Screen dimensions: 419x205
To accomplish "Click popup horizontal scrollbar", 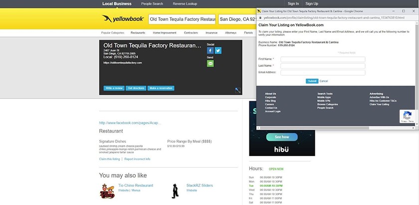I will pyautogui.click(x=314, y=128).
